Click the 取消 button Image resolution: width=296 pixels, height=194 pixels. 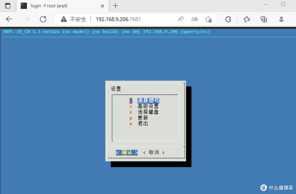click(154, 152)
